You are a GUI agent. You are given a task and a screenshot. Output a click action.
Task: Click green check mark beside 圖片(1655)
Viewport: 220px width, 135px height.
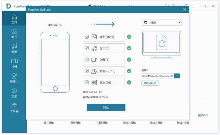click(129, 37)
